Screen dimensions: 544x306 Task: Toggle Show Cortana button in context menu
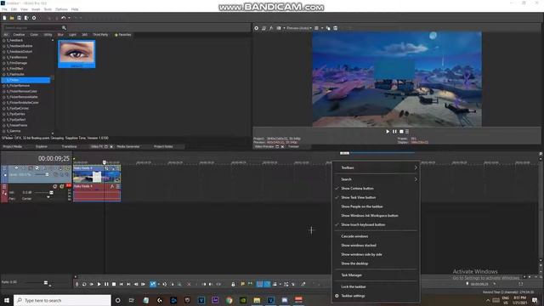coord(376,189)
